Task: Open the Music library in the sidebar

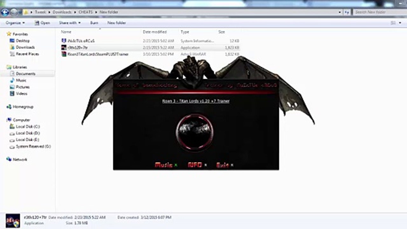Action: pos(21,80)
